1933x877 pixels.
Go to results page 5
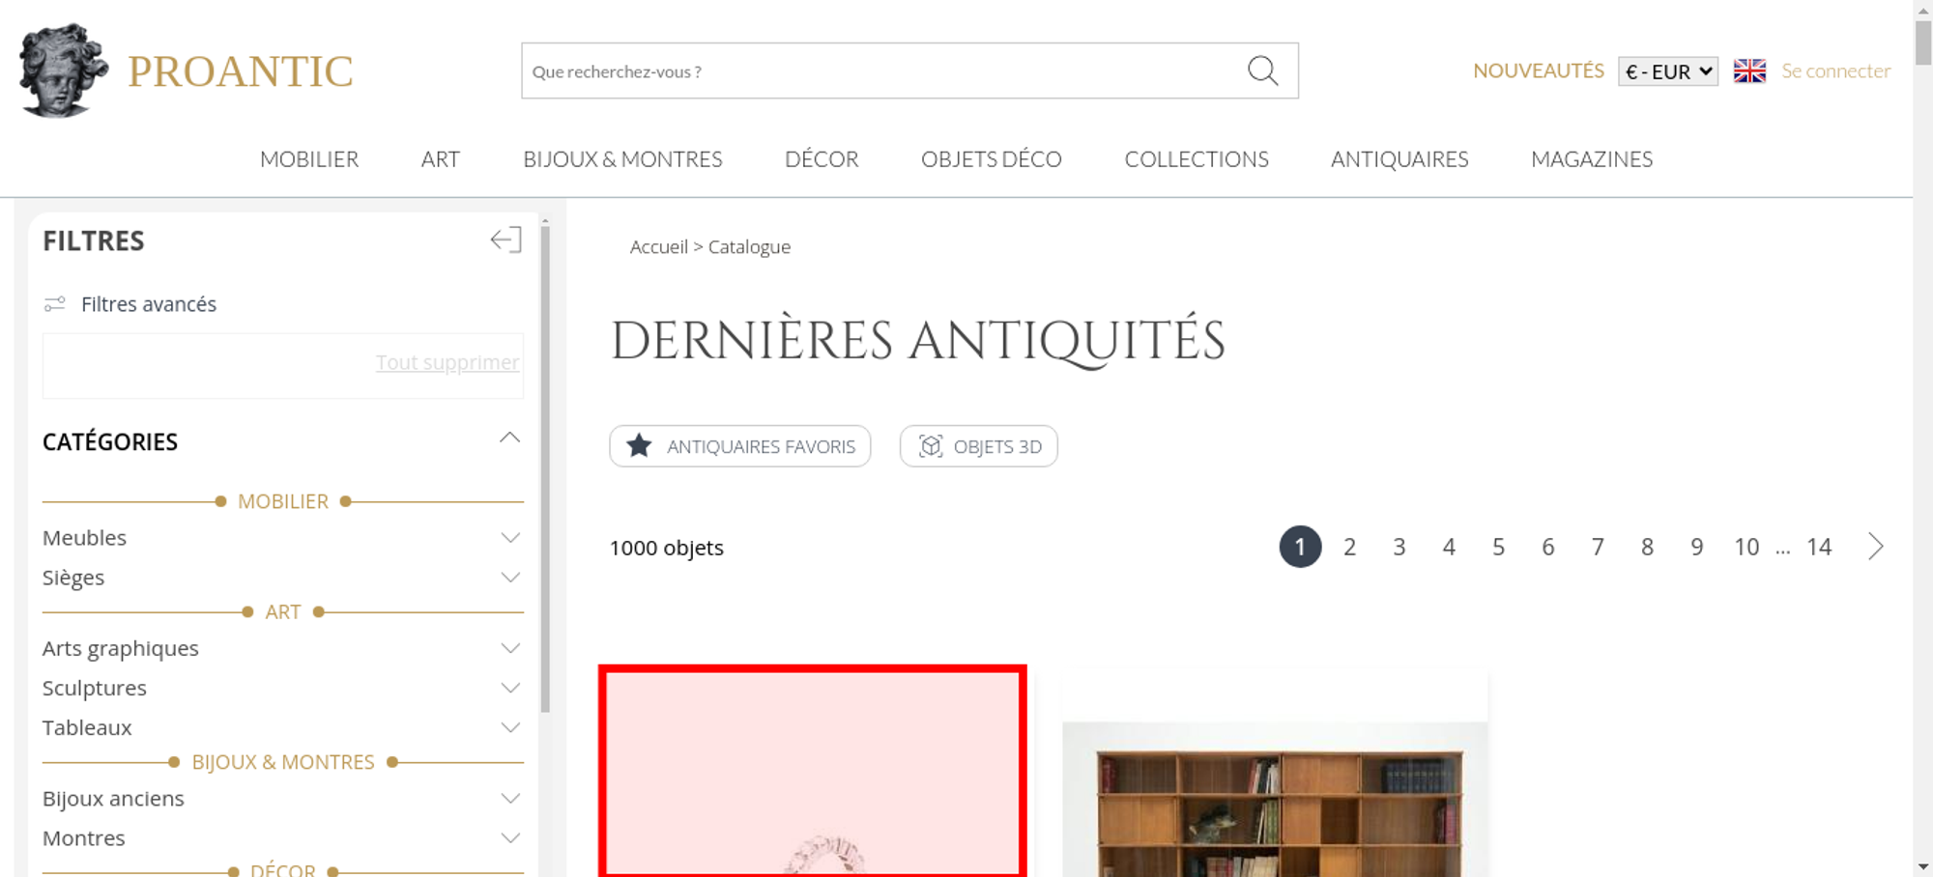(1498, 548)
